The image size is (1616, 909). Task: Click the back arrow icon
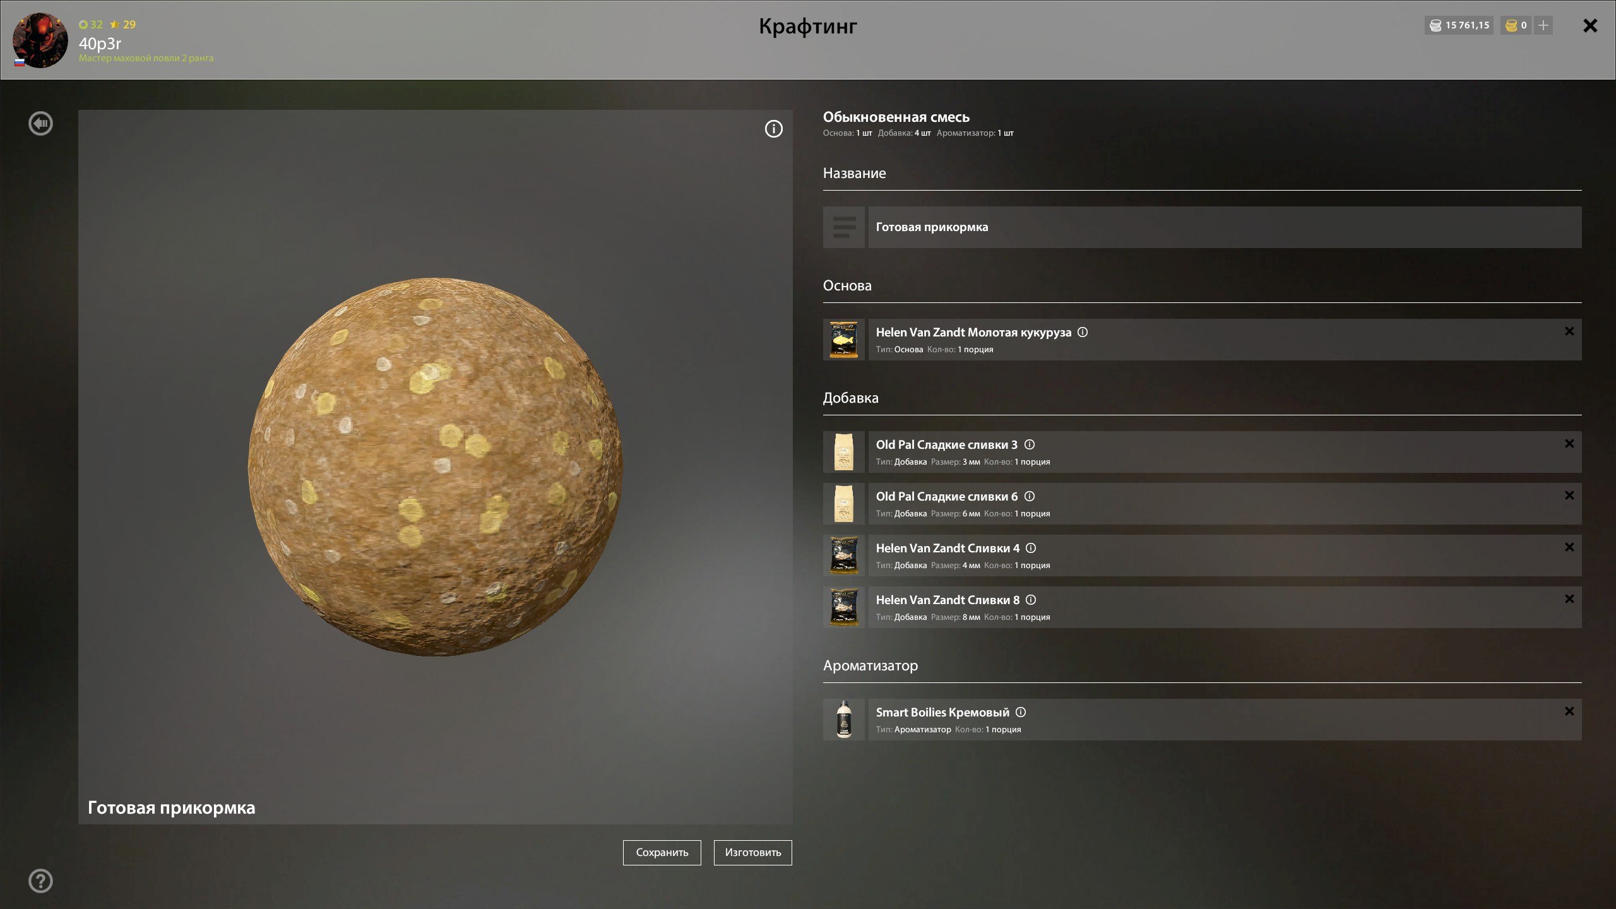41,124
